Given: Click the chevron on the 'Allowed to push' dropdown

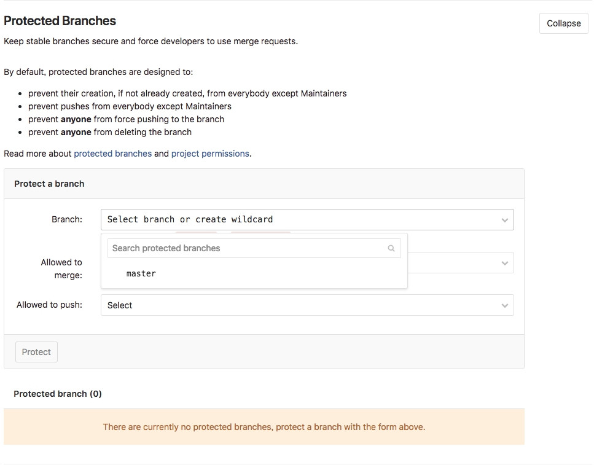Looking at the screenshot, I should 504,305.
